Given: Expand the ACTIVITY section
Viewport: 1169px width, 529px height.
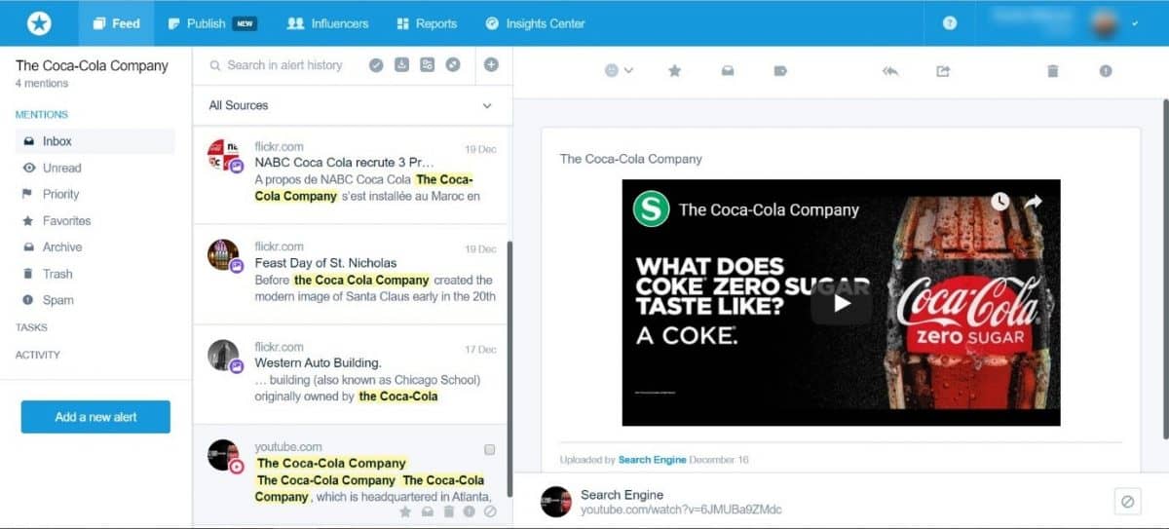Looking at the screenshot, I should [x=37, y=355].
